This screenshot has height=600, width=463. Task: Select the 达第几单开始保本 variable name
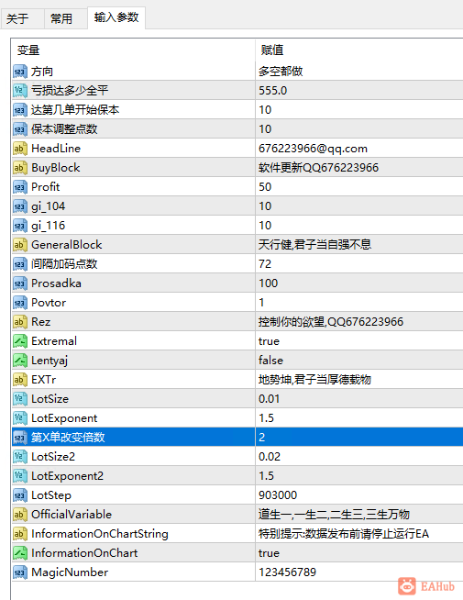coord(75,110)
